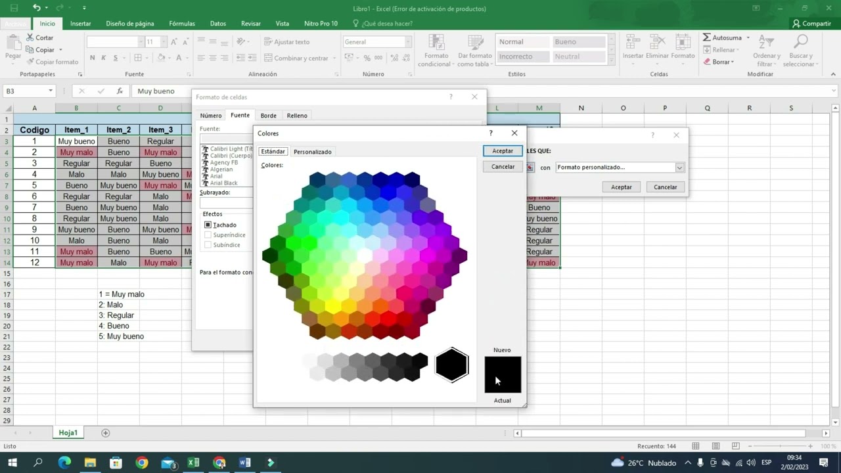Click the Buscar y seleccionar icon
This screenshot has width=841, height=473.
(800, 43)
